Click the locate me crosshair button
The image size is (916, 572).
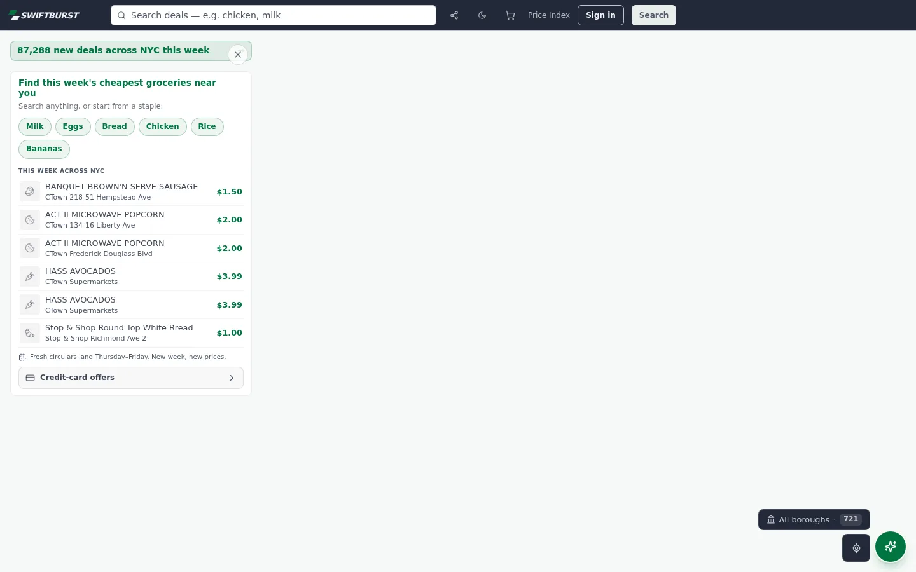point(856,548)
